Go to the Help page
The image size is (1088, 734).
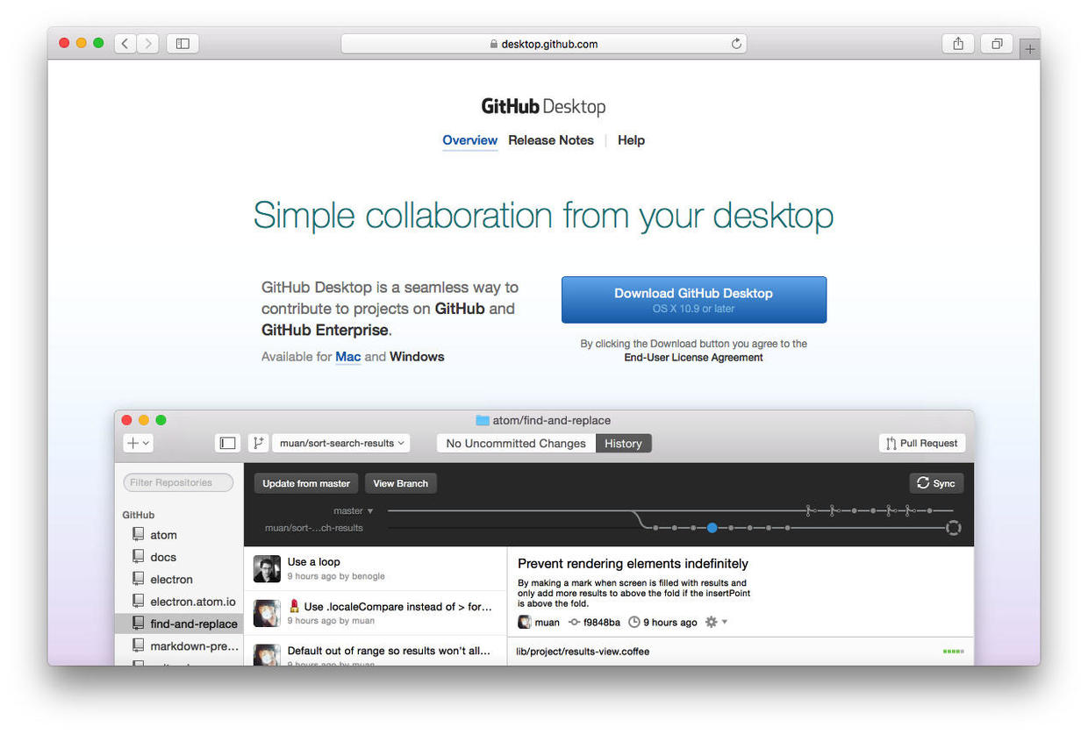tap(631, 140)
